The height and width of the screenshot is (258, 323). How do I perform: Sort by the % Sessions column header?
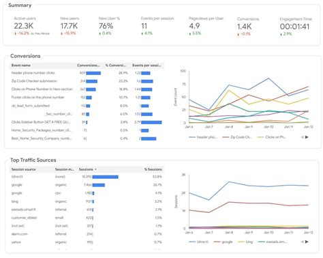click(153, 169)
